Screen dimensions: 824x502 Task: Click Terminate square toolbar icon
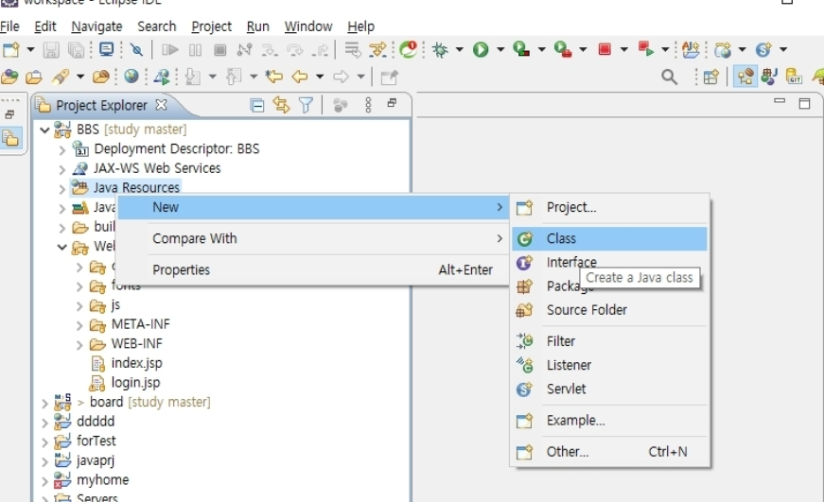tap(219, 50)
